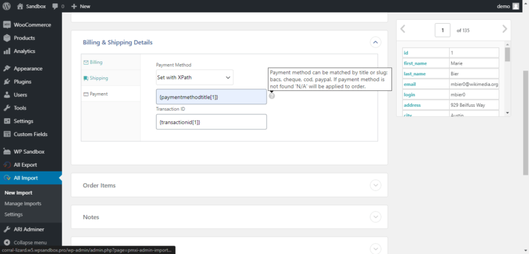Click the Billing & Shipping Details heading
Viewport: 529px width, 254px height.
(118, 42)
